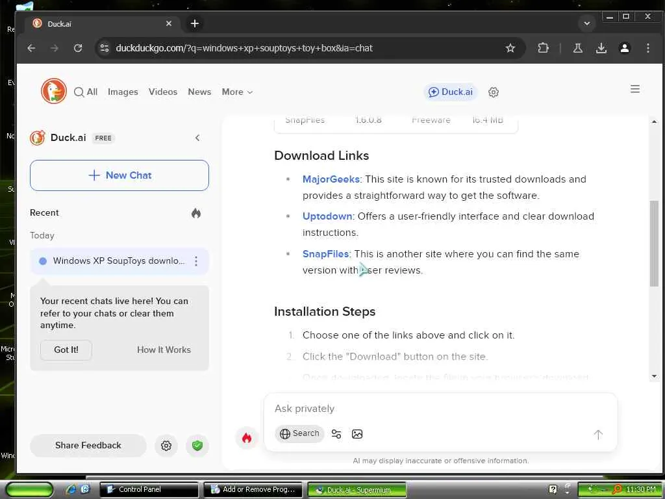Open the MajorGeeks download link
The height and width of the screenshot is (499, 665).
pos(331,179)
